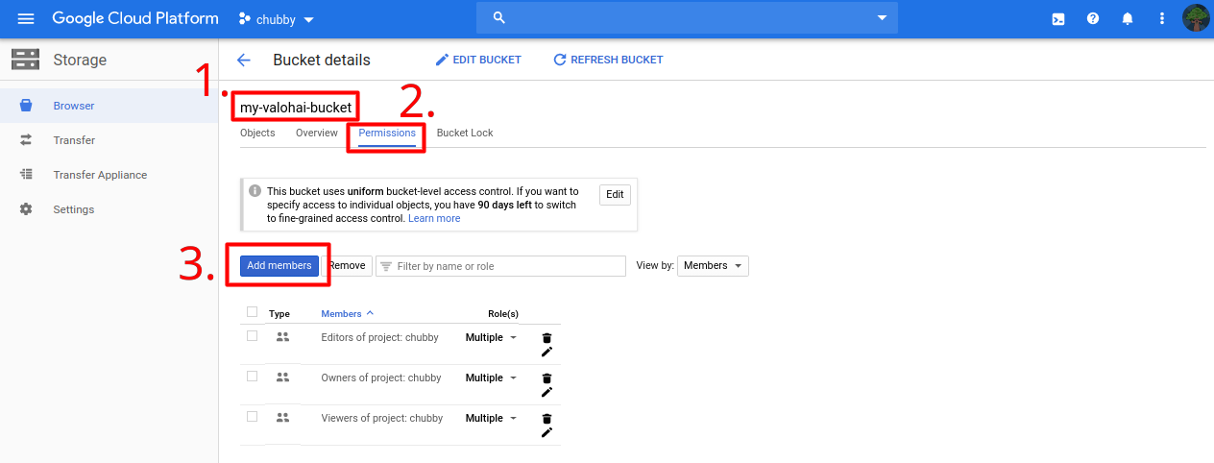This screenshot has height=463, width=1214.
Task: Click the Settings gear icon in the sidebar
Action: coord(26,209)
